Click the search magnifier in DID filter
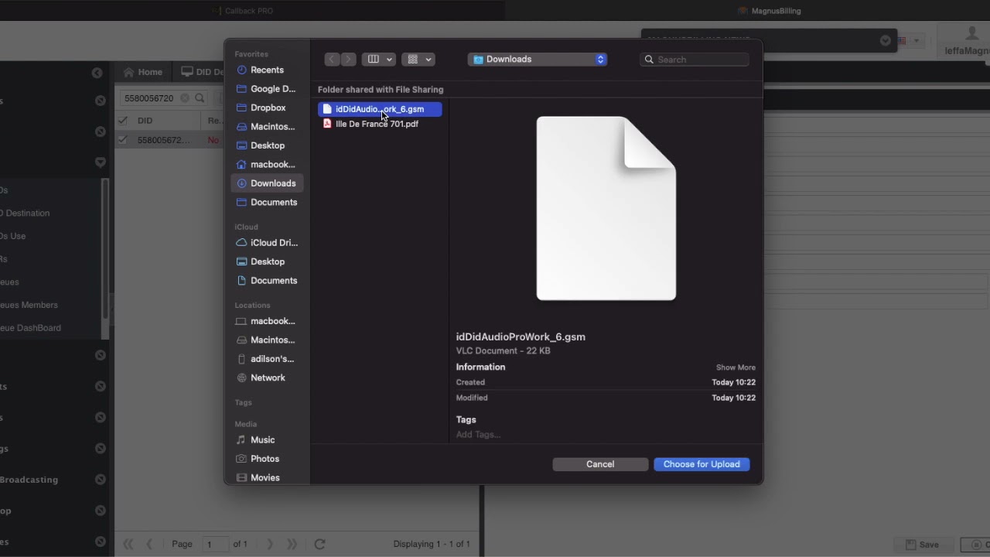This screenshot has height=557, width=990. point(200,98)
